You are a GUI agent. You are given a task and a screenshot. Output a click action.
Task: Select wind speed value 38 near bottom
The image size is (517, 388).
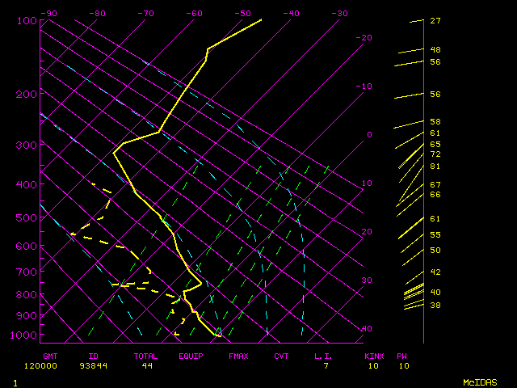click(435, 306)
